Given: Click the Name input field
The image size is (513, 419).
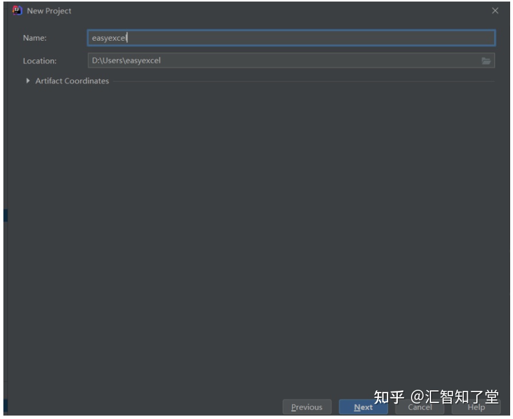Looking at the screenshot, I should coord(291,38).
